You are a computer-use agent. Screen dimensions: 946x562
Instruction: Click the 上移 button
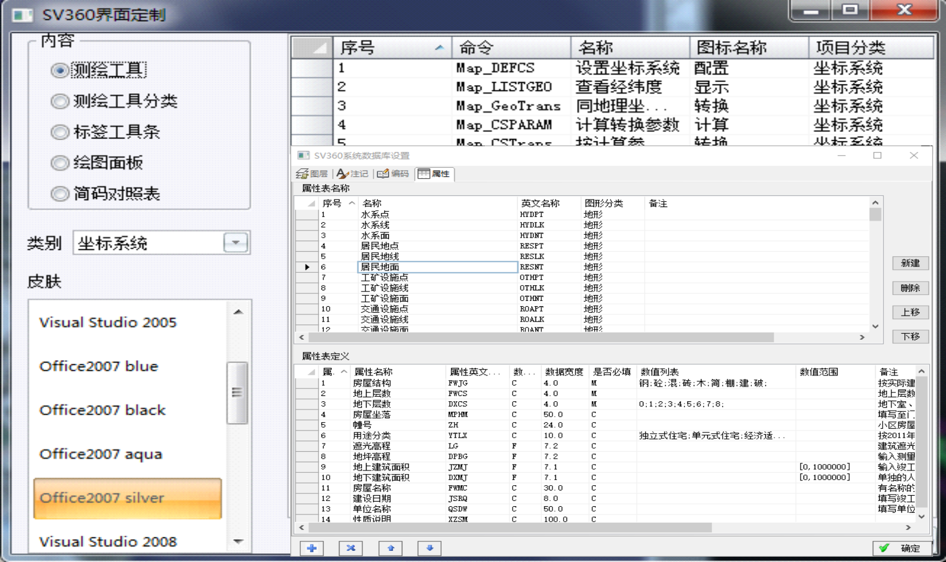[910, 312]
